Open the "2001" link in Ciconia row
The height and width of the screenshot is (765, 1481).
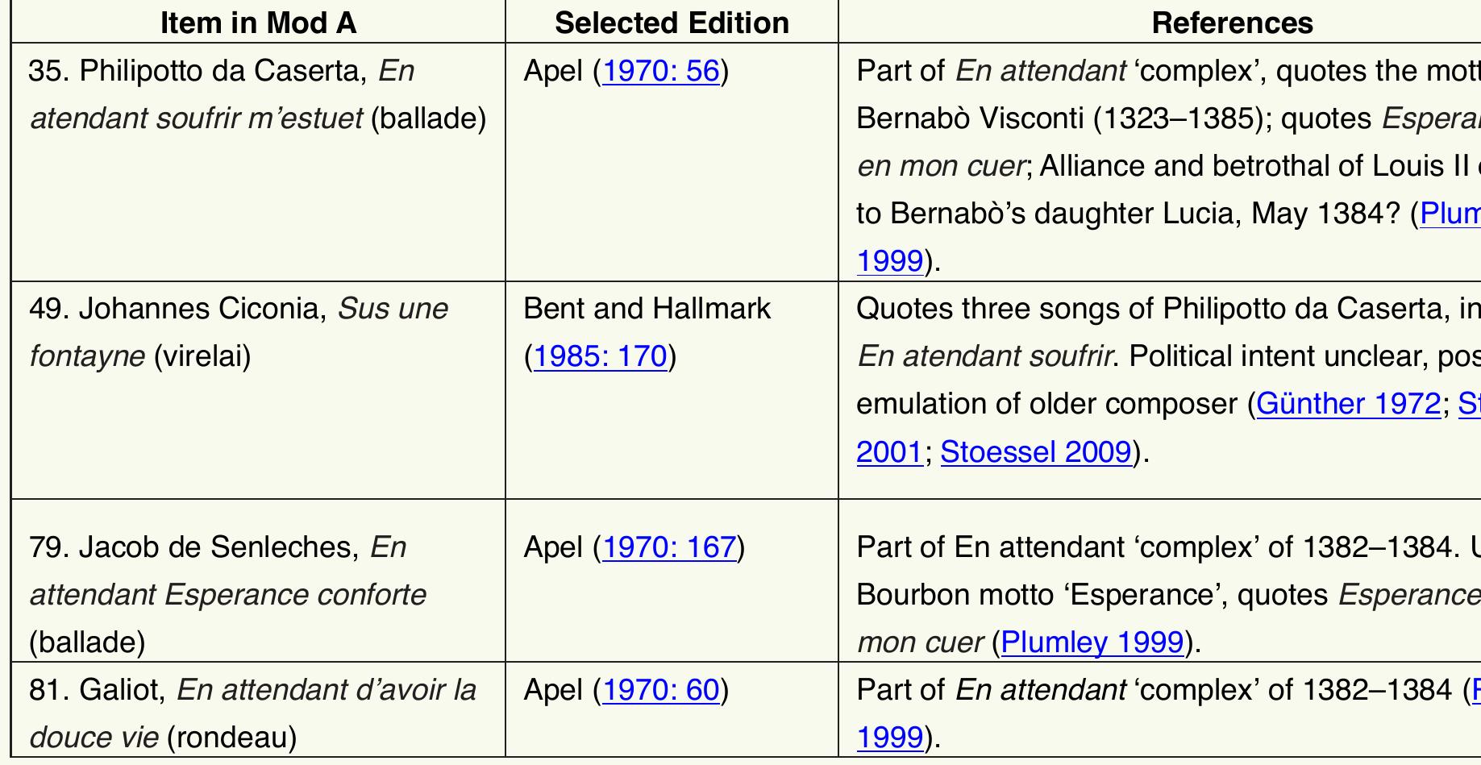click(889, 452)
